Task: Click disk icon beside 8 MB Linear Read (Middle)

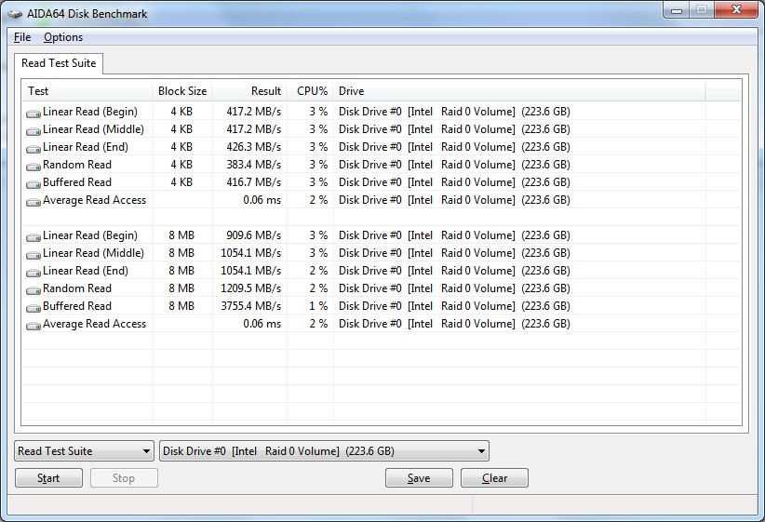Action: pos(34,255)
